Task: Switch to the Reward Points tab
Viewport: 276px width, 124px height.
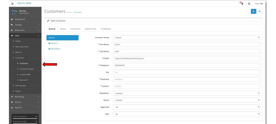Action: (90, 29)
